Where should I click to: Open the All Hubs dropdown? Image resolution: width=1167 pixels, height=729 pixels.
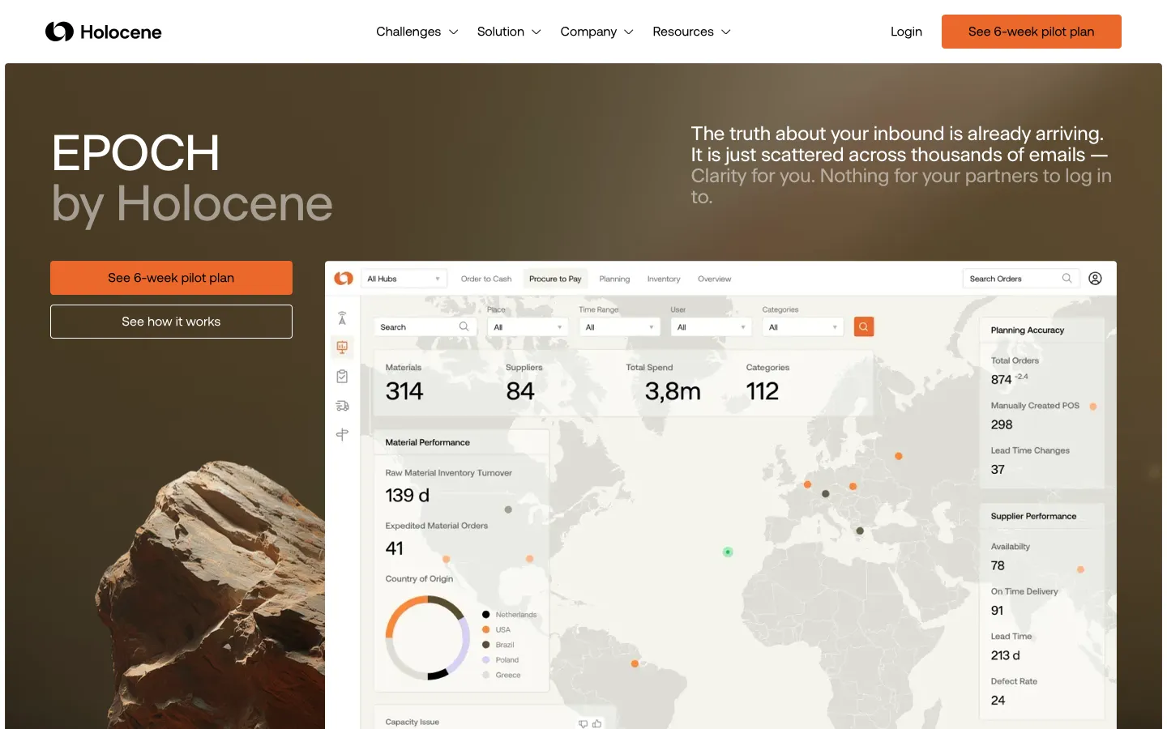[404, 279]
